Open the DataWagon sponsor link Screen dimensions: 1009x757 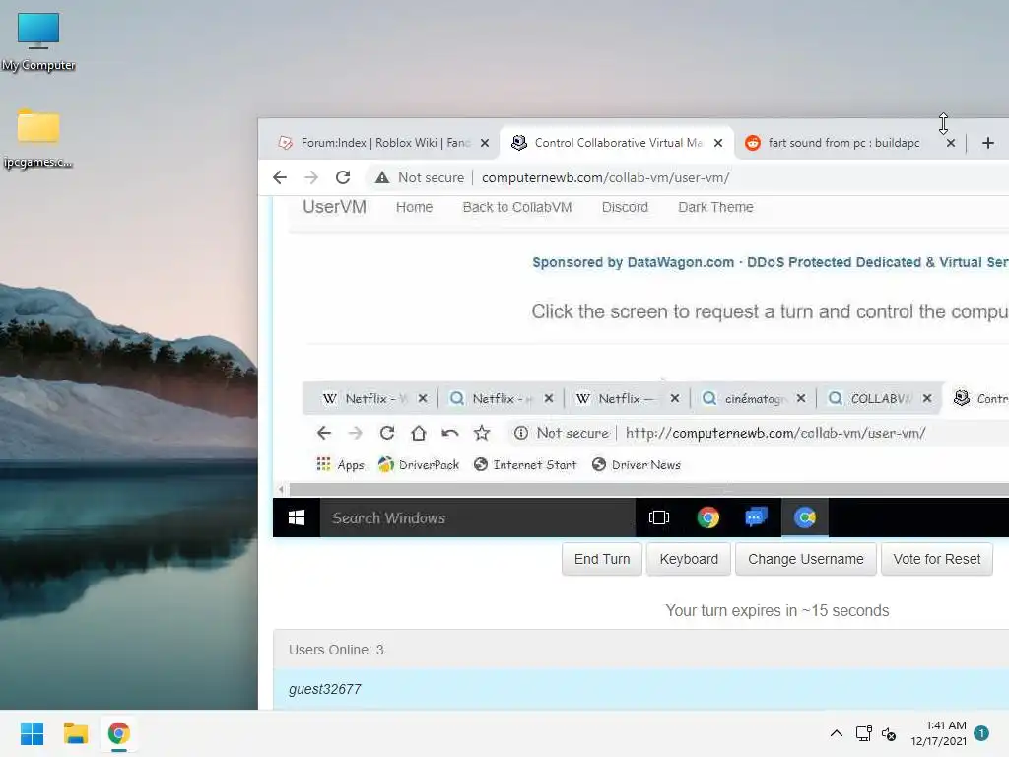click(771, 262)
